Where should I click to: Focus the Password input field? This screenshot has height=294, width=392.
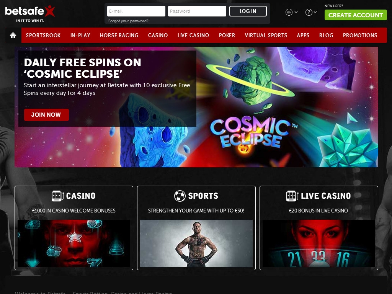[x=197, y=11]
